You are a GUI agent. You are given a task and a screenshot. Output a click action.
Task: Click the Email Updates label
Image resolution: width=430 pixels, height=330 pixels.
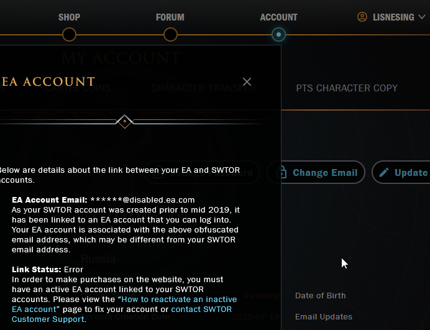[324, 317]
